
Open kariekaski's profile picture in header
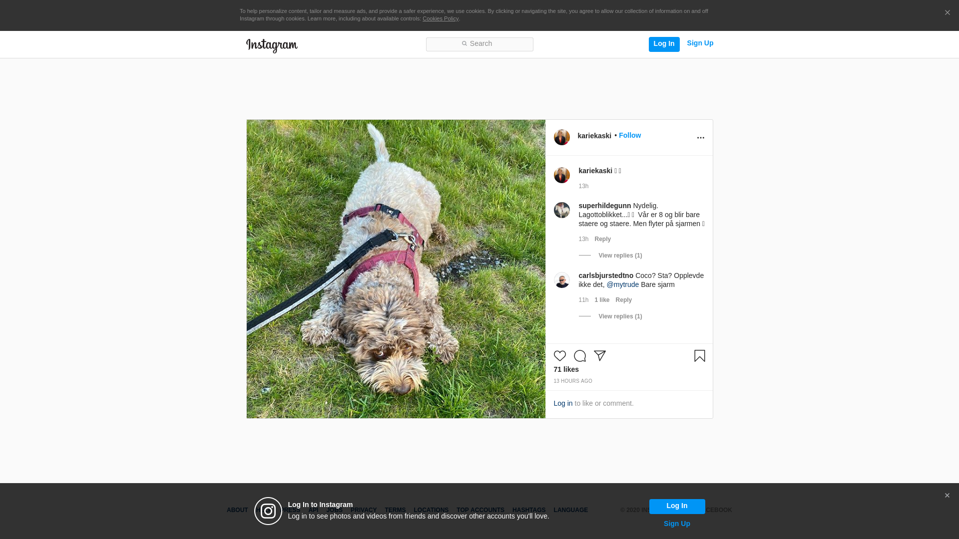(x=561, y=137)
